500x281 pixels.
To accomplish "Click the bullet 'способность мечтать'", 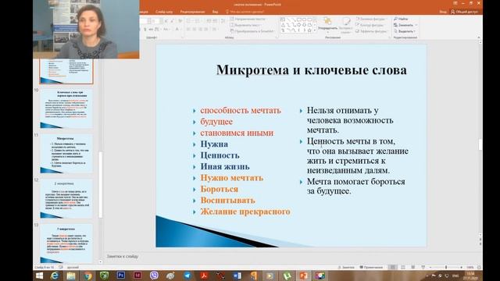I will [x=241, y=110].
